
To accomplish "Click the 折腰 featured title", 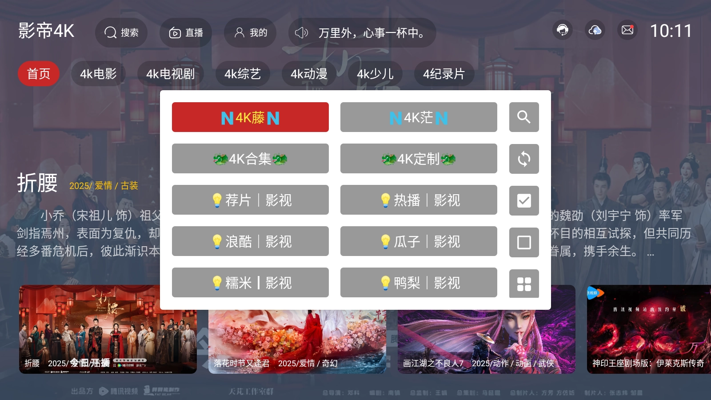I will [x=37, y=183].
